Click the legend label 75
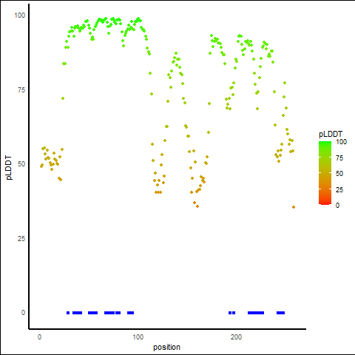The image size is (355, 355). 339,158
